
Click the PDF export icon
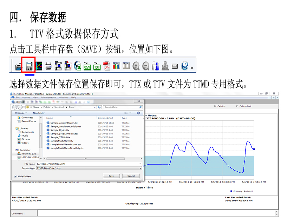tap(107, 66)
